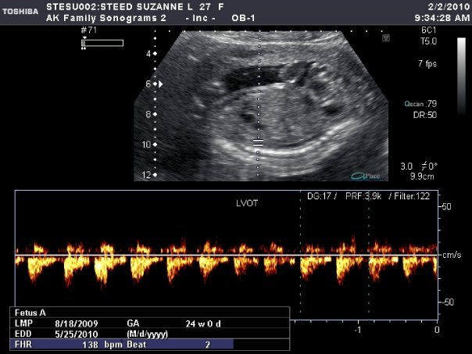Click the DR:50 dynamic range value
This screenshot has height=354, width=472.
(x=425, y=115)
